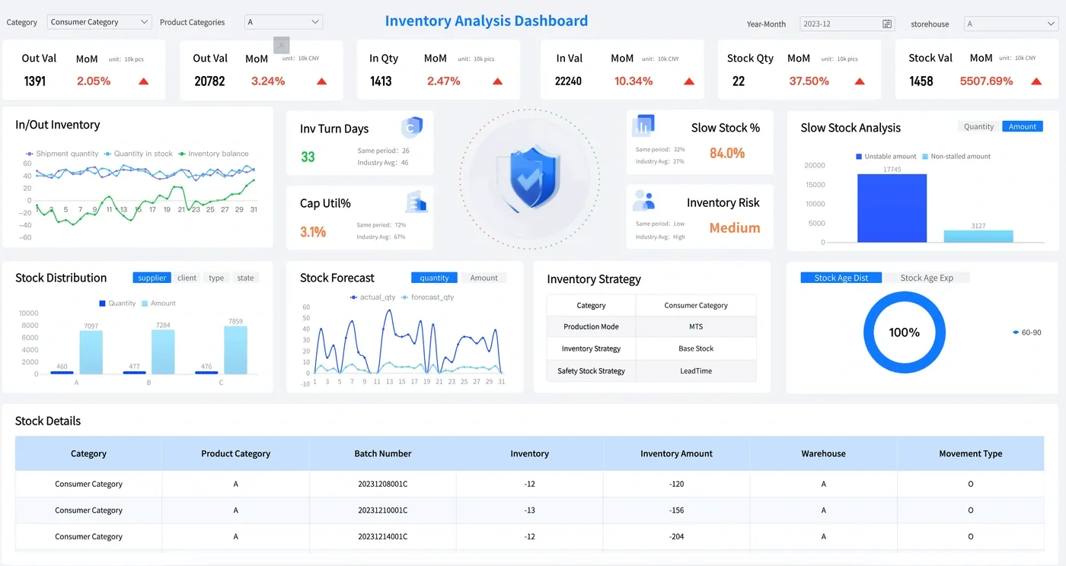Screen dimensions: 1066x566
Task: Switch Slow Stock Analysis to Quantity tab
Action: point(978,126)
